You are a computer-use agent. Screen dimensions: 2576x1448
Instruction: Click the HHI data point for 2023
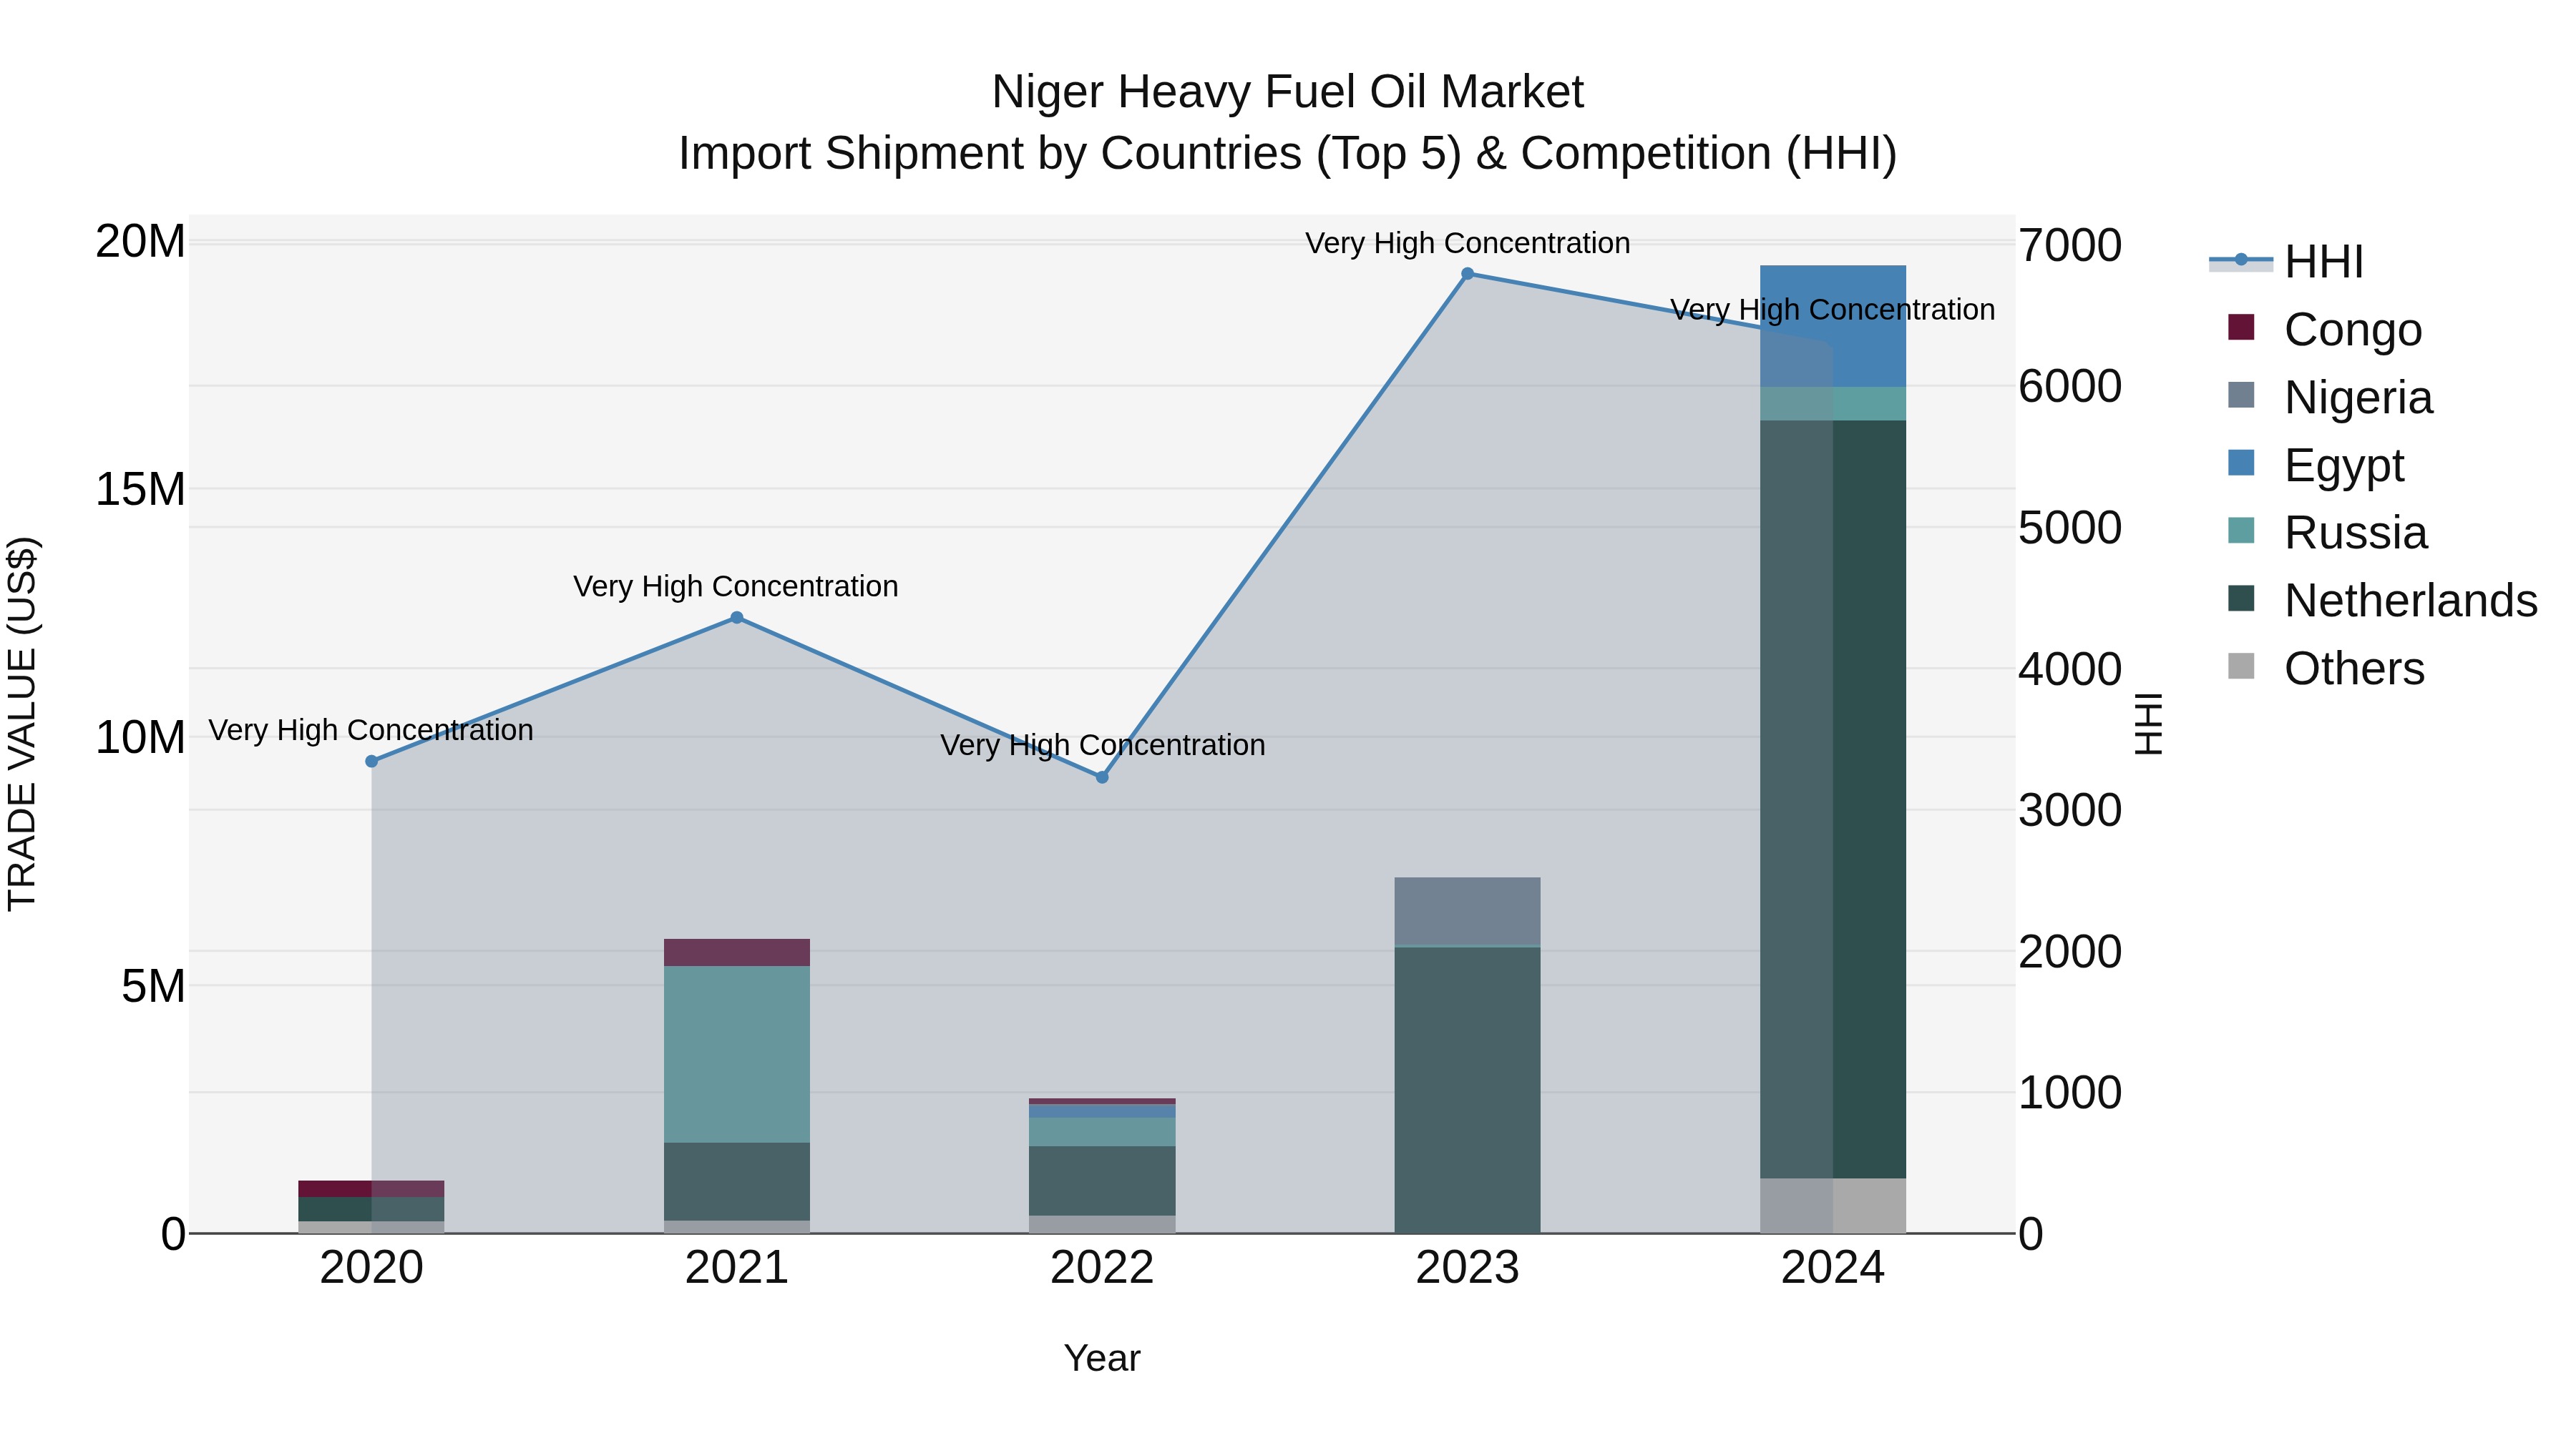pos(1467,274)
